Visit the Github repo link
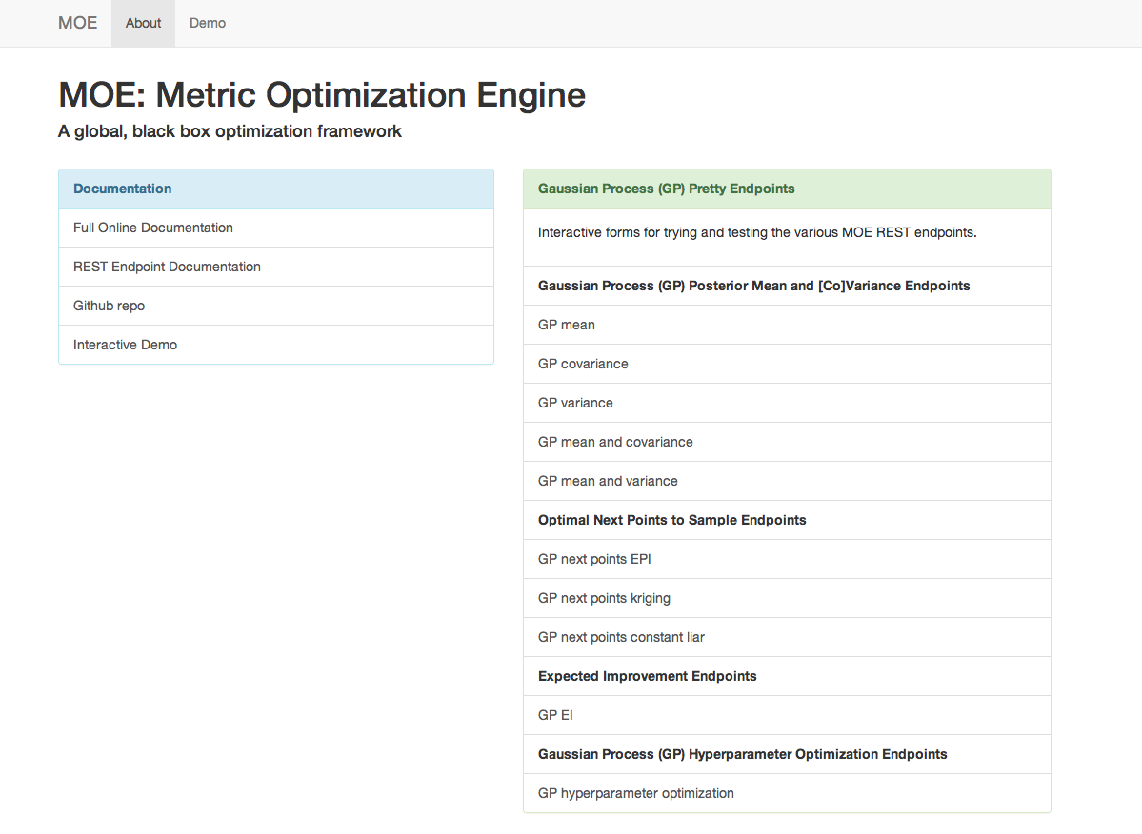 pyautogui.click(x=276, y=306)
